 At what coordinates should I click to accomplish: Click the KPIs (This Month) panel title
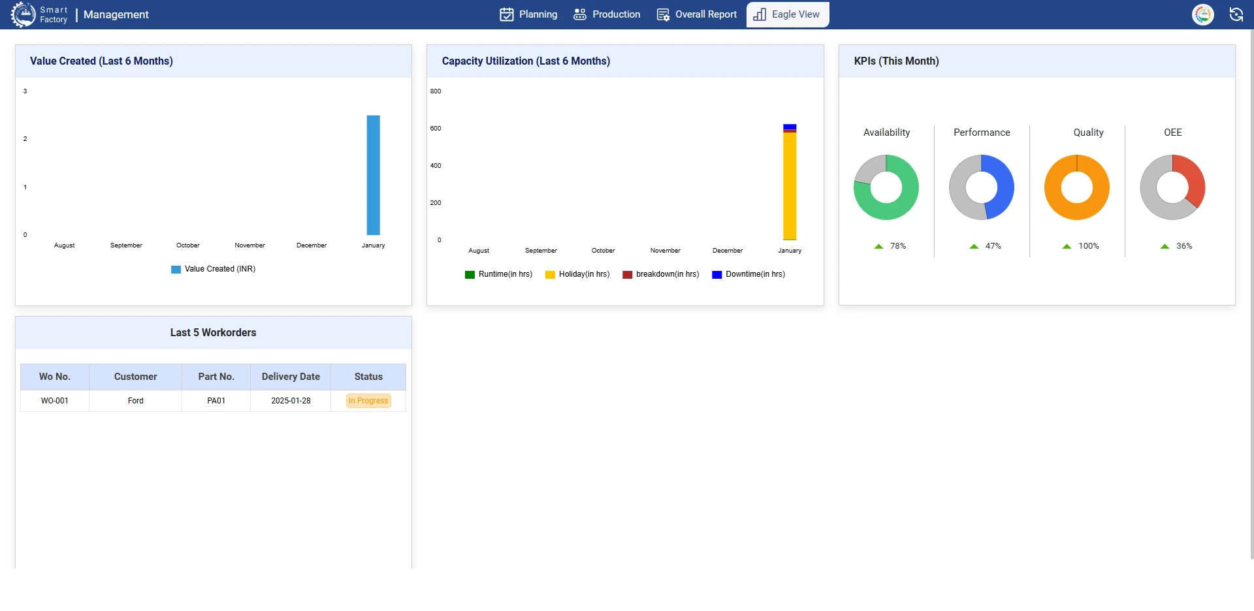click(897, 61)
